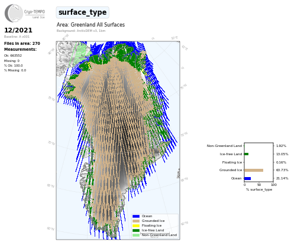This screenshot has height=242, width=291.
Task: Click Area: Greenland All Surfaces subtitle
Action: pos(90,25)
